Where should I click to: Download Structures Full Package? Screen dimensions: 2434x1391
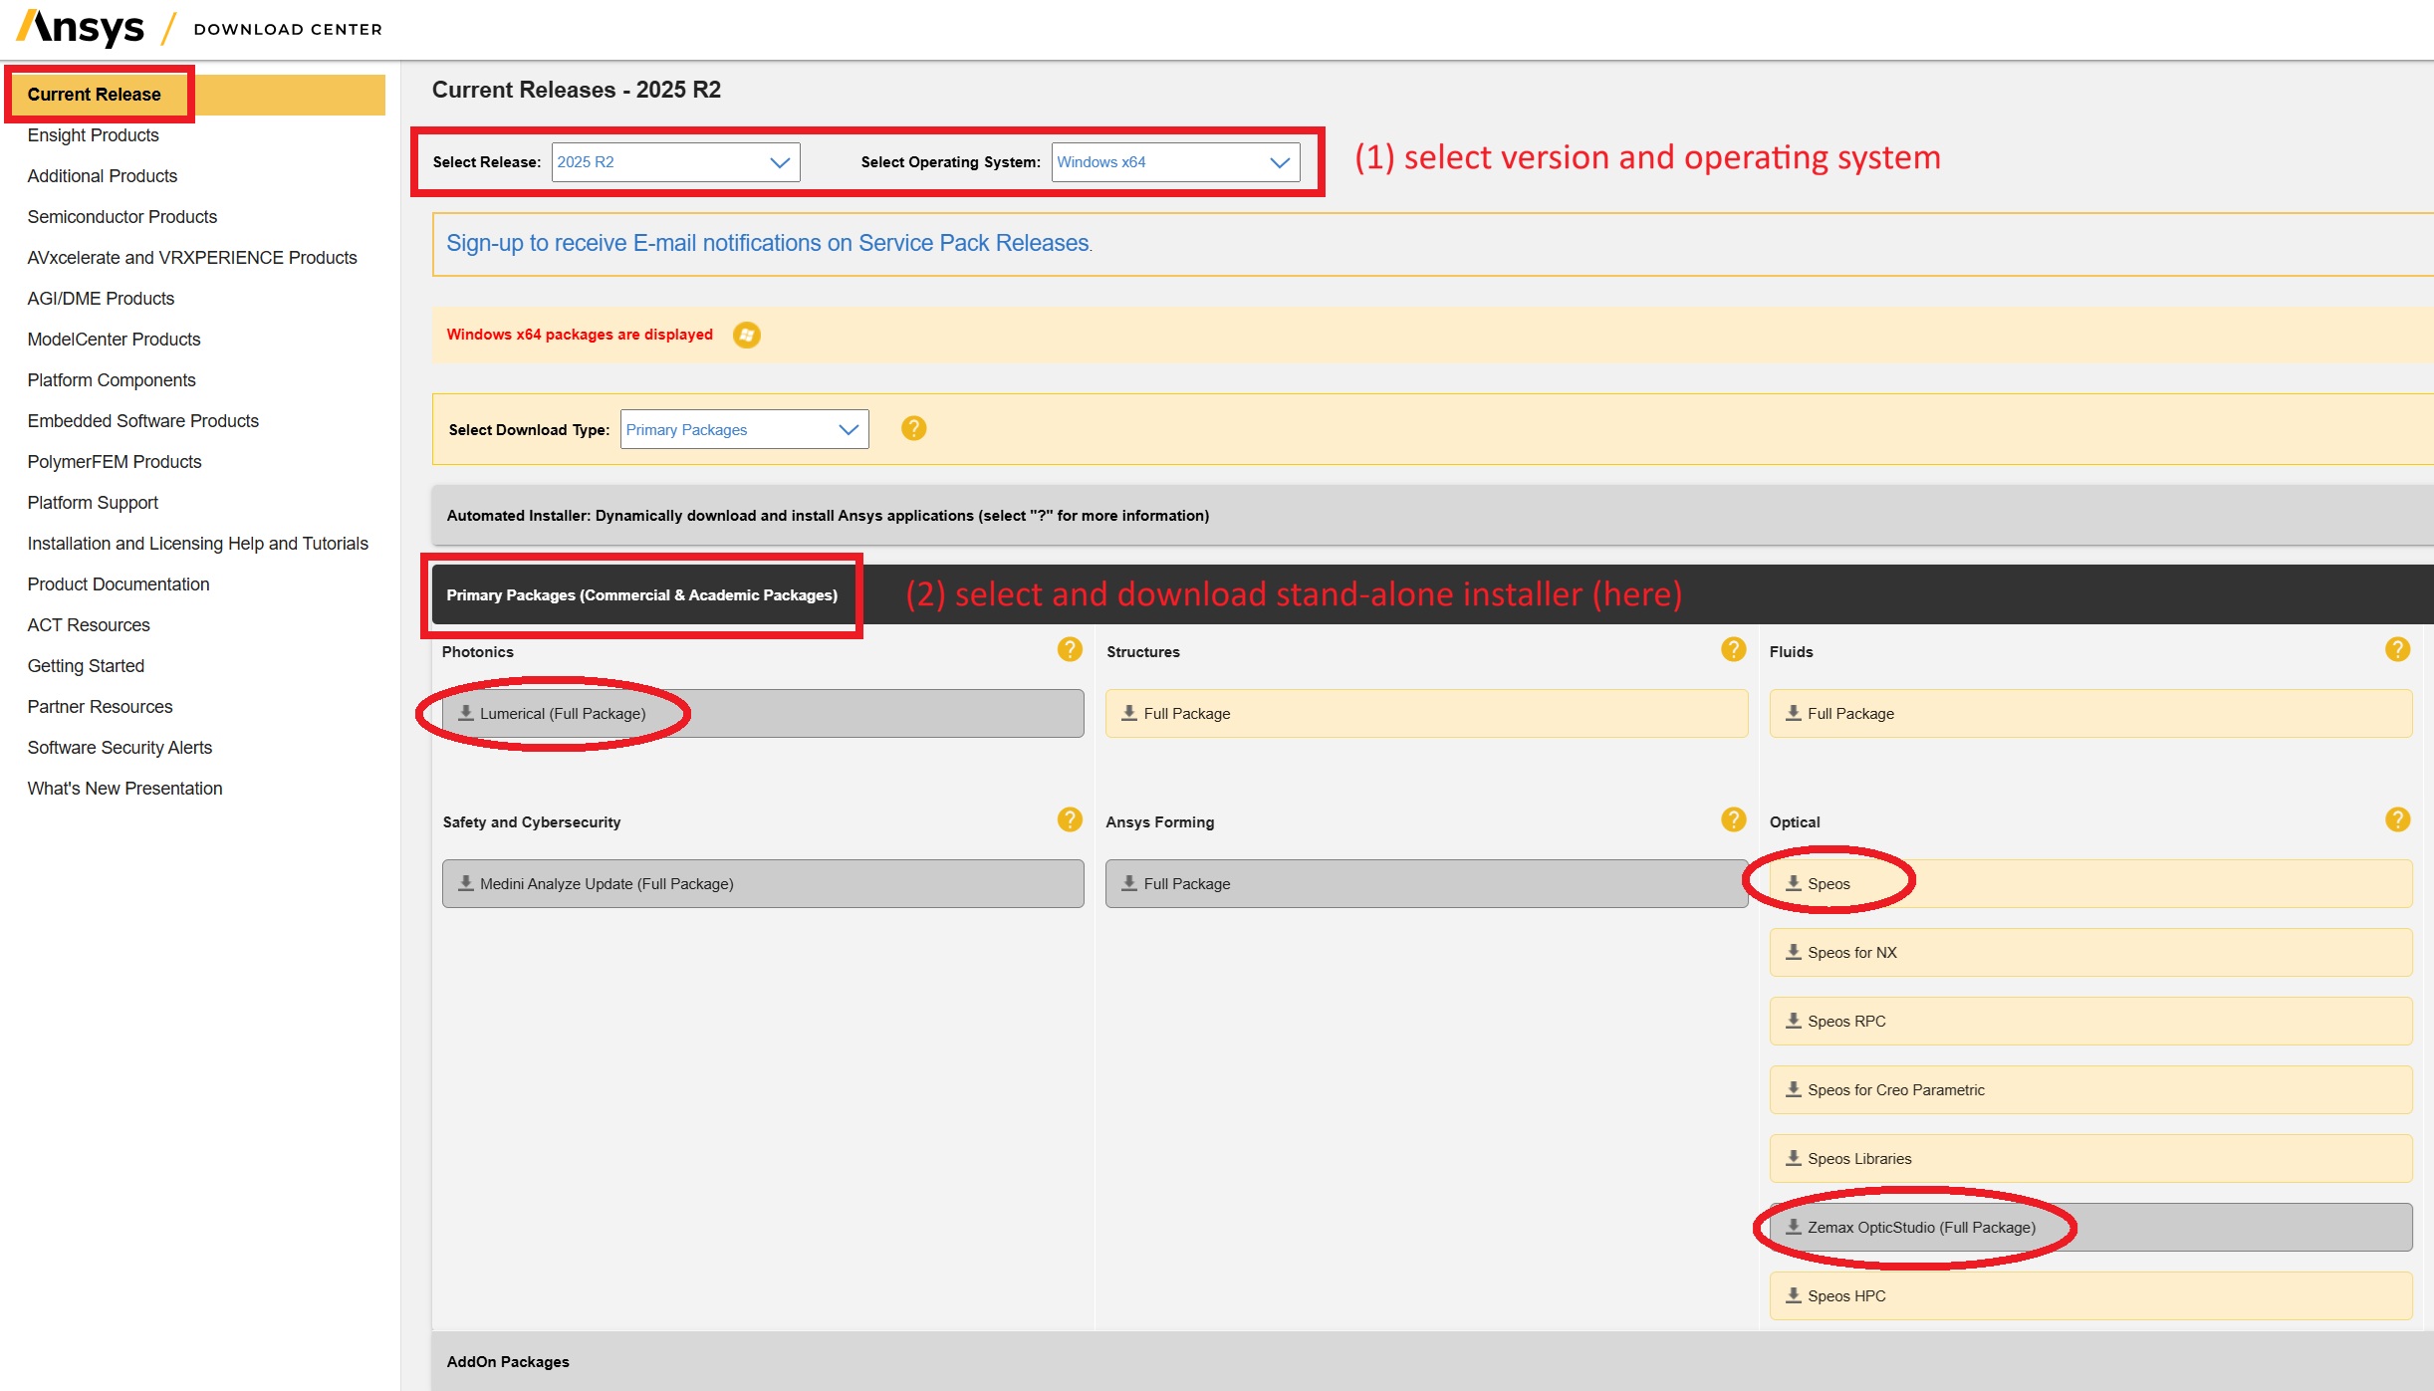click(1426, 713)
